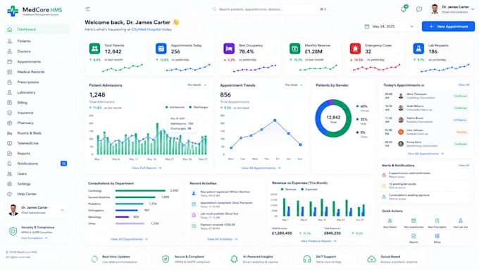Viewport: 479px width, 270px height.
Task: Open Help Center in the sidebar
Action: click(x=37, y=194)
